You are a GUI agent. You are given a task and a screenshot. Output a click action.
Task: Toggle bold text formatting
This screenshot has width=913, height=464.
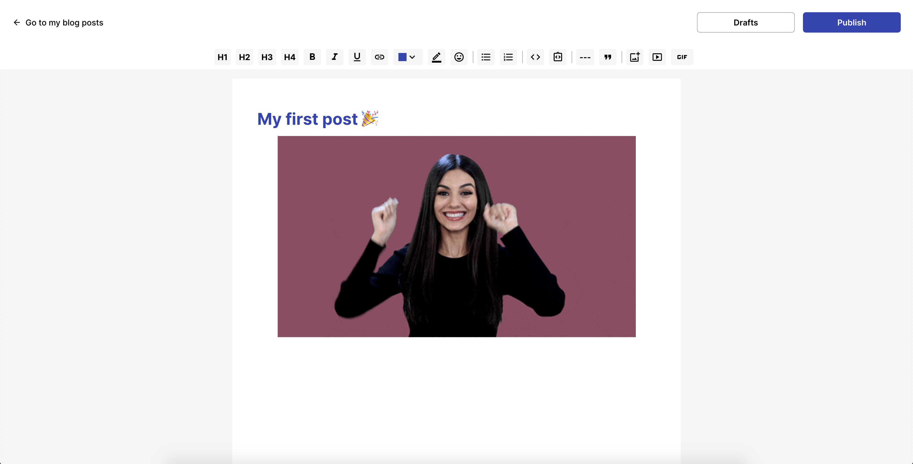312,57
